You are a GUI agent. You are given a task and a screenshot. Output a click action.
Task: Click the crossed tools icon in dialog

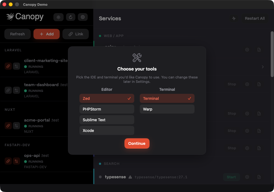137,58
